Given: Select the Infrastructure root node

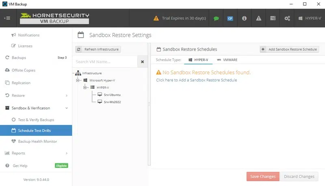Looking at the screenshot, I should click(x=92, y=73).
